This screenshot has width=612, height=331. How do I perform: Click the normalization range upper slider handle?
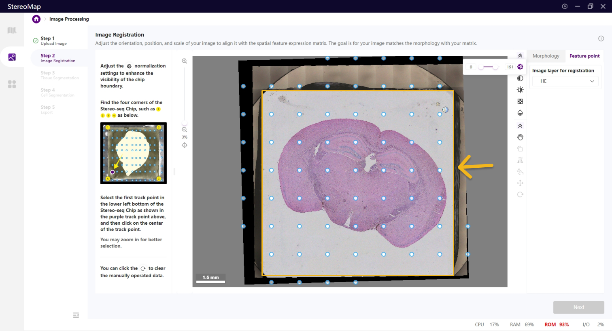click(x=495, y=67)
